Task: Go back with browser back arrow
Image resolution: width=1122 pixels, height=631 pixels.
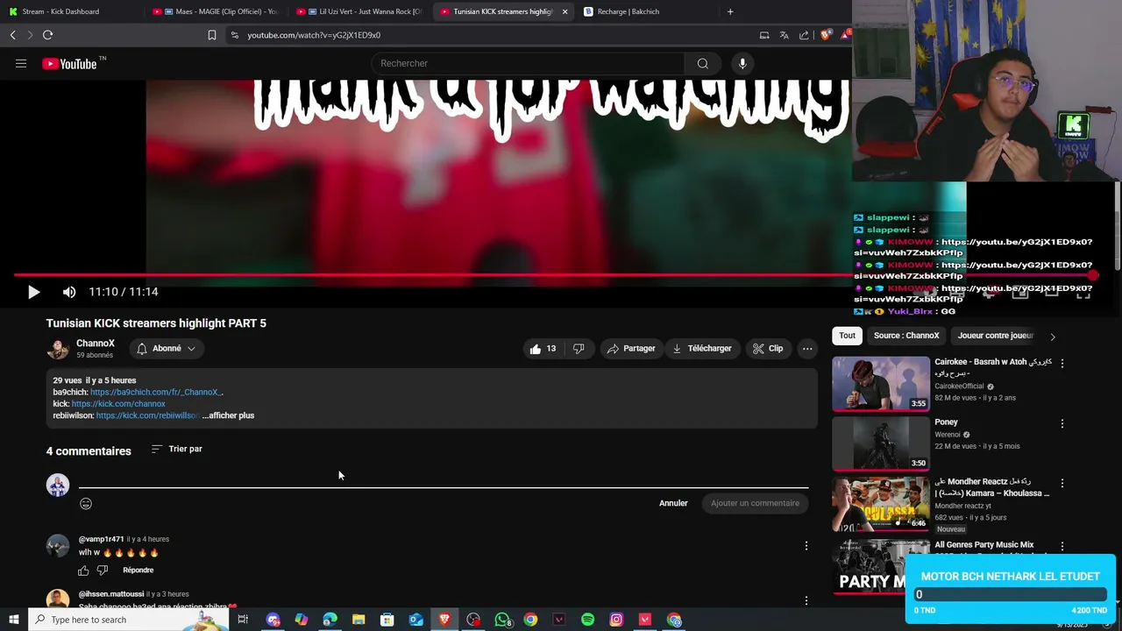Action: (x=12, y=35)
